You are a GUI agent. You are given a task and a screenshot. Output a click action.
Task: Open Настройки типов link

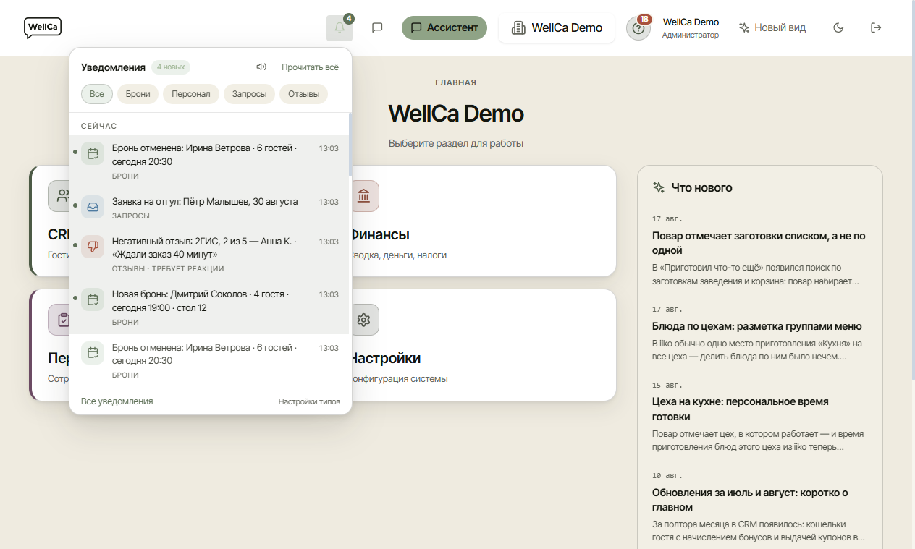[309, 401]
